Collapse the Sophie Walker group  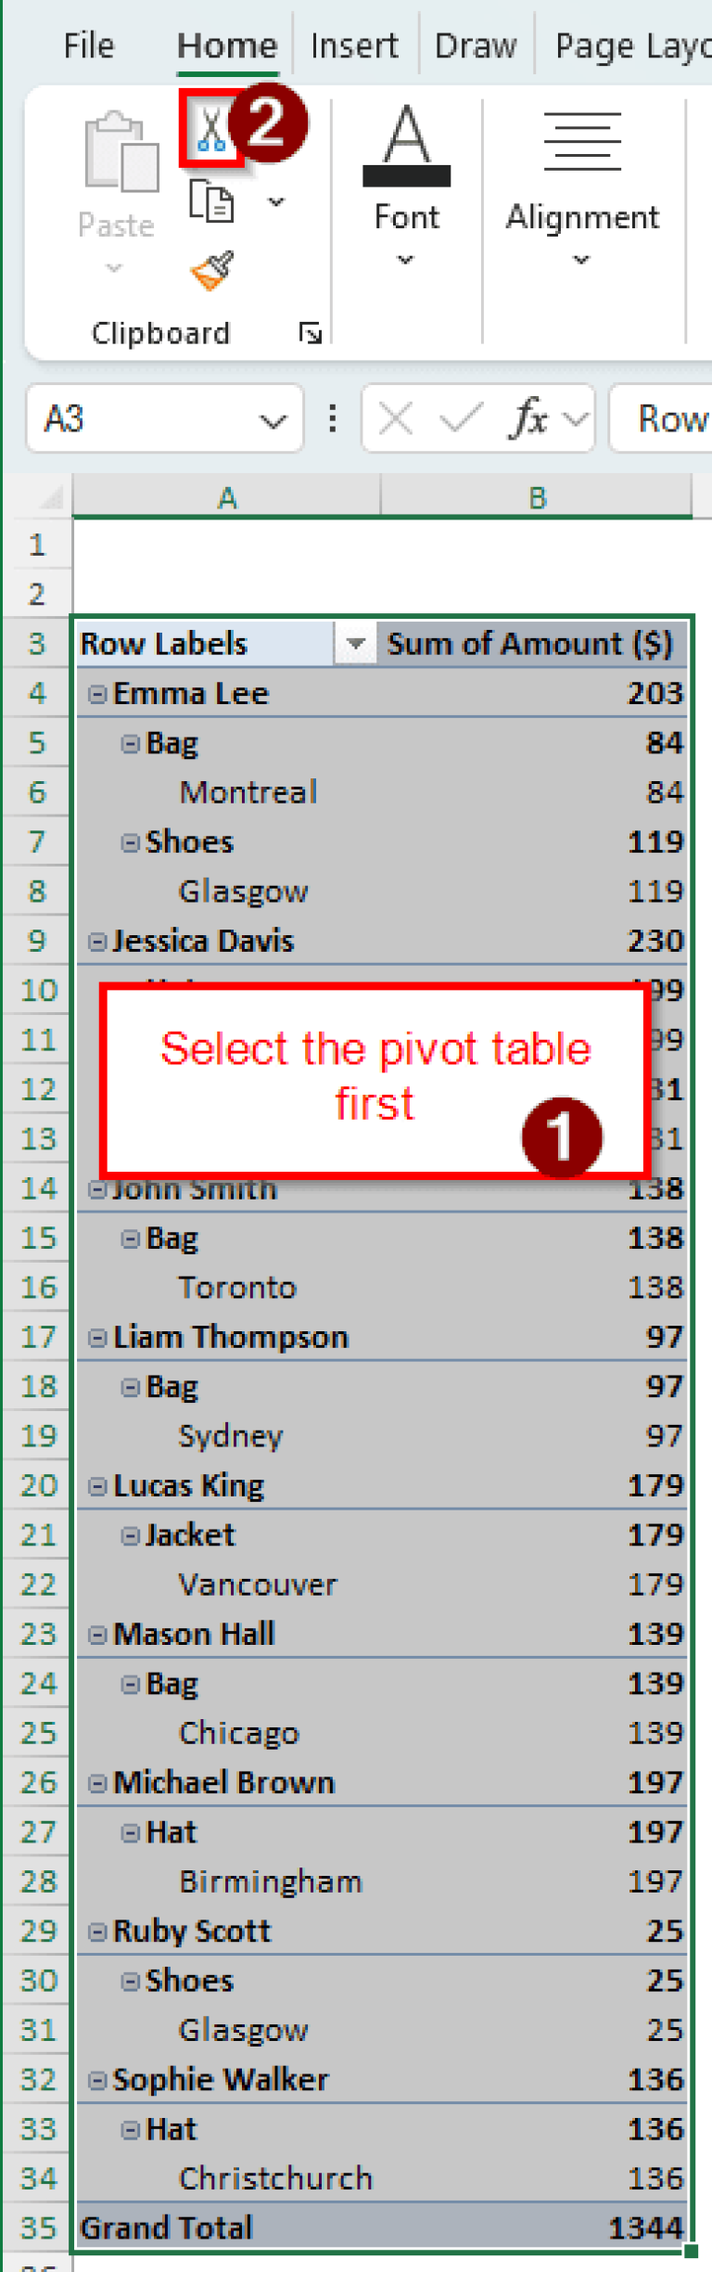coord(97,2079)
